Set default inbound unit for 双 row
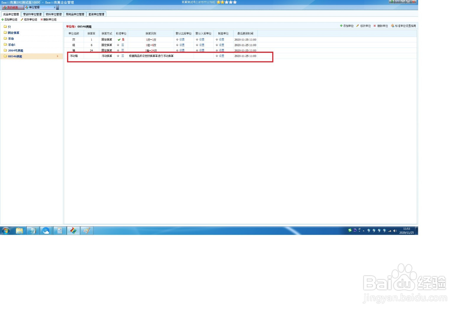This screenshot has height=314, width=473. click(200, 40)
